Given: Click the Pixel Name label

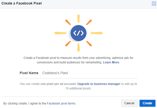Looking at the screenshot, I should pos(29,73).
